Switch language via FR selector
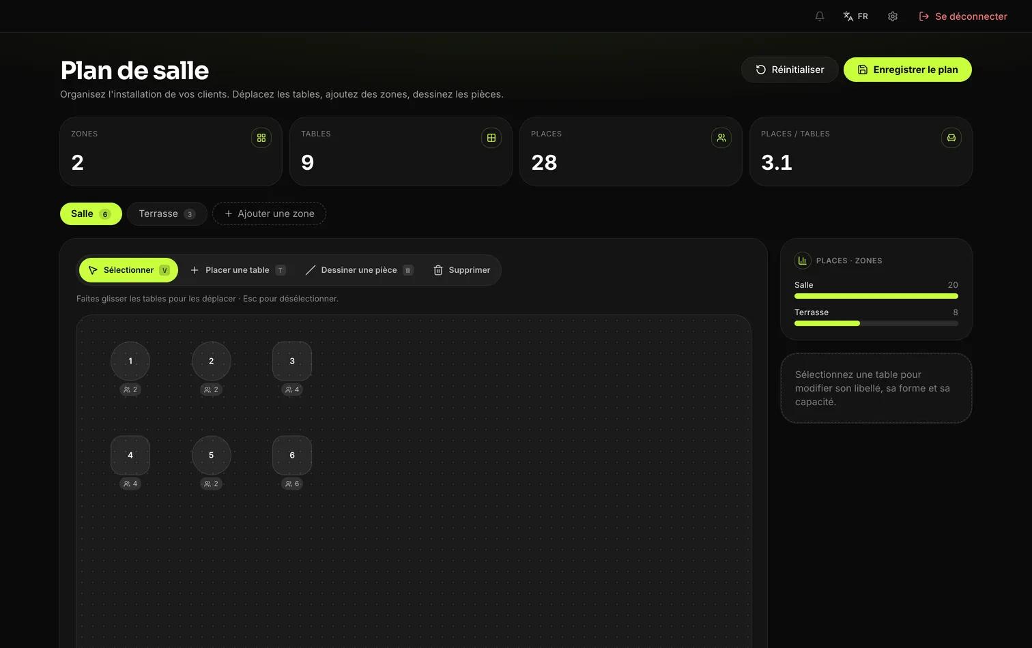 pyautogui.click(x=856, y=16)
